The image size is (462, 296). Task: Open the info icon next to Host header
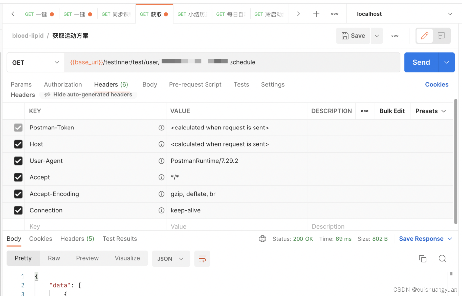pos(162,144)
